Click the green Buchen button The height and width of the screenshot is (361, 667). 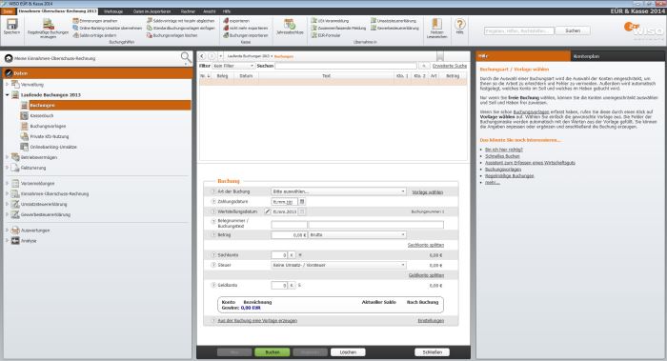(x=273, y=352)
